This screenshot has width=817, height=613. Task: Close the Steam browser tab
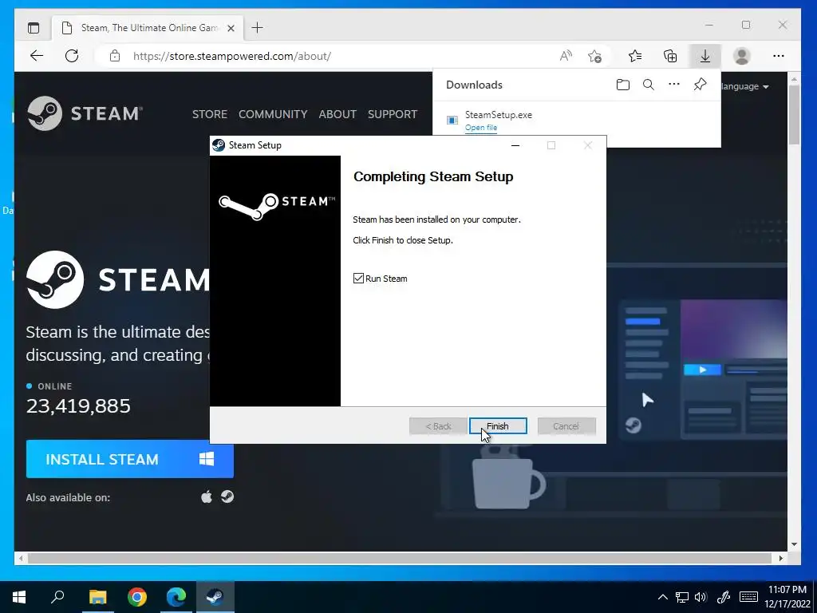231,28
